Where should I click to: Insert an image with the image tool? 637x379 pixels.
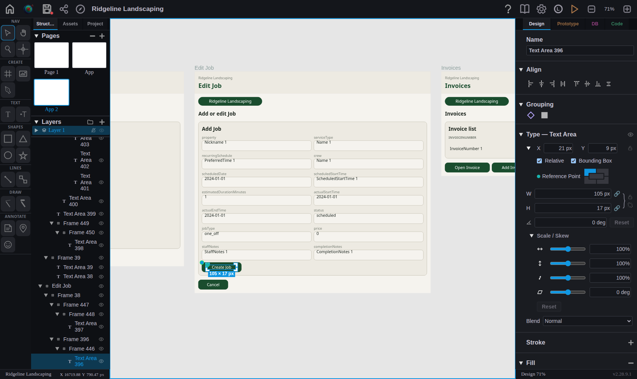(23, 74)
